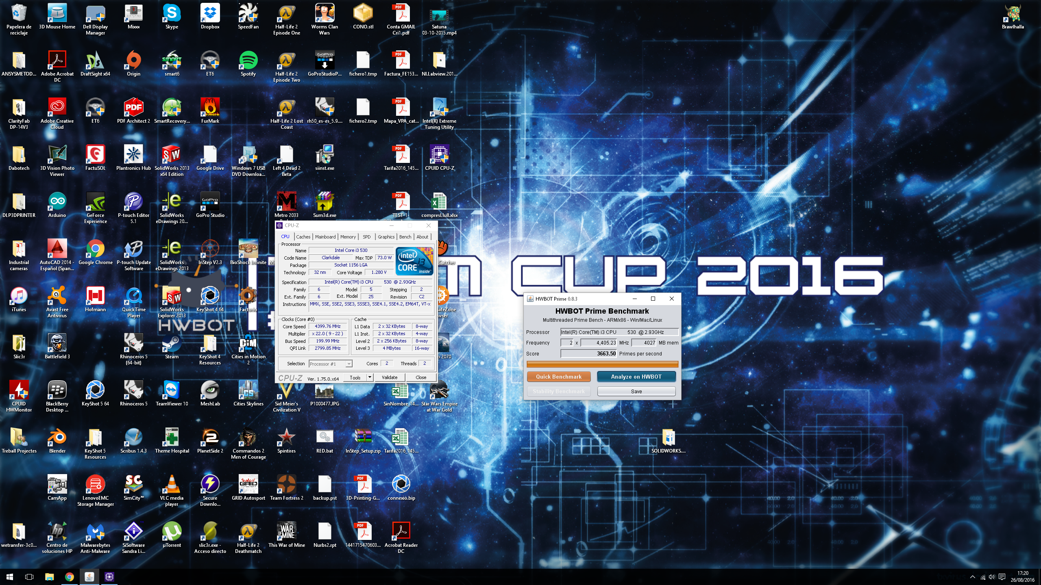
Task: Open the Dropbox desktop shortcut
Action: tap(210, 17)
